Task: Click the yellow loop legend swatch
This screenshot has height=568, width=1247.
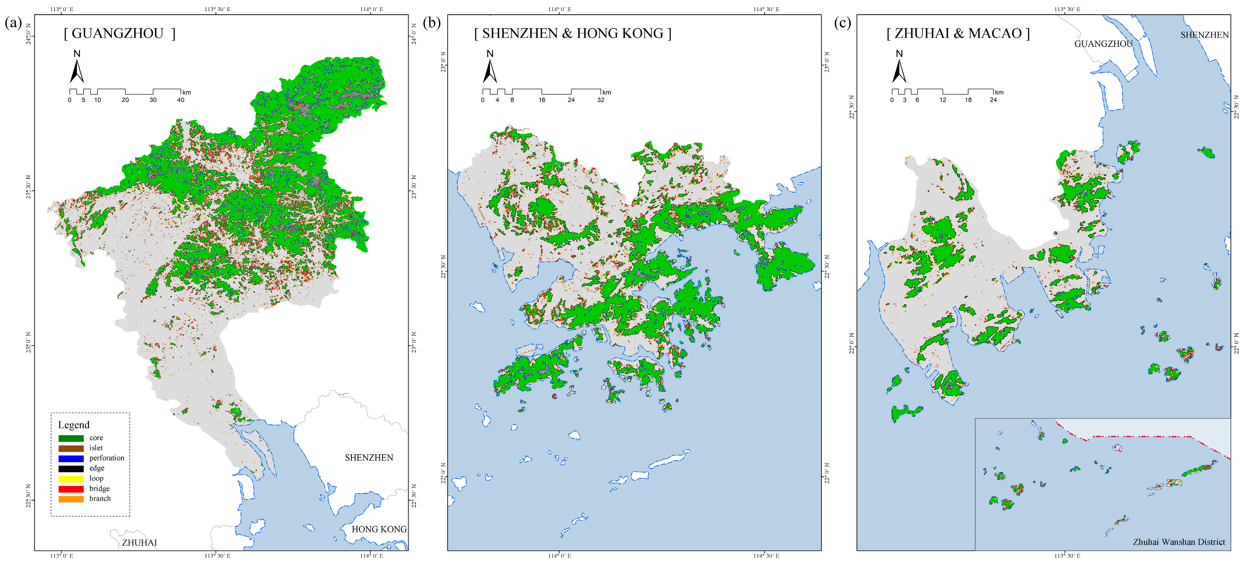Action: [x=71, y=479]
